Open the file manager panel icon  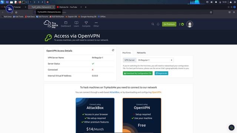11,2
